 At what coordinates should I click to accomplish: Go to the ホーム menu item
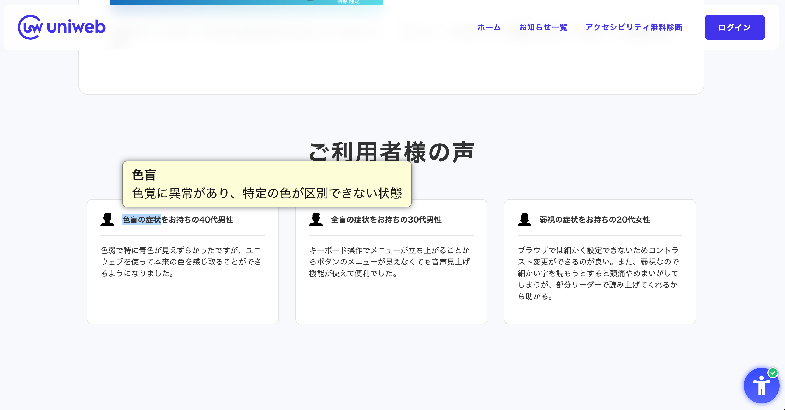(x=489, y=27)
